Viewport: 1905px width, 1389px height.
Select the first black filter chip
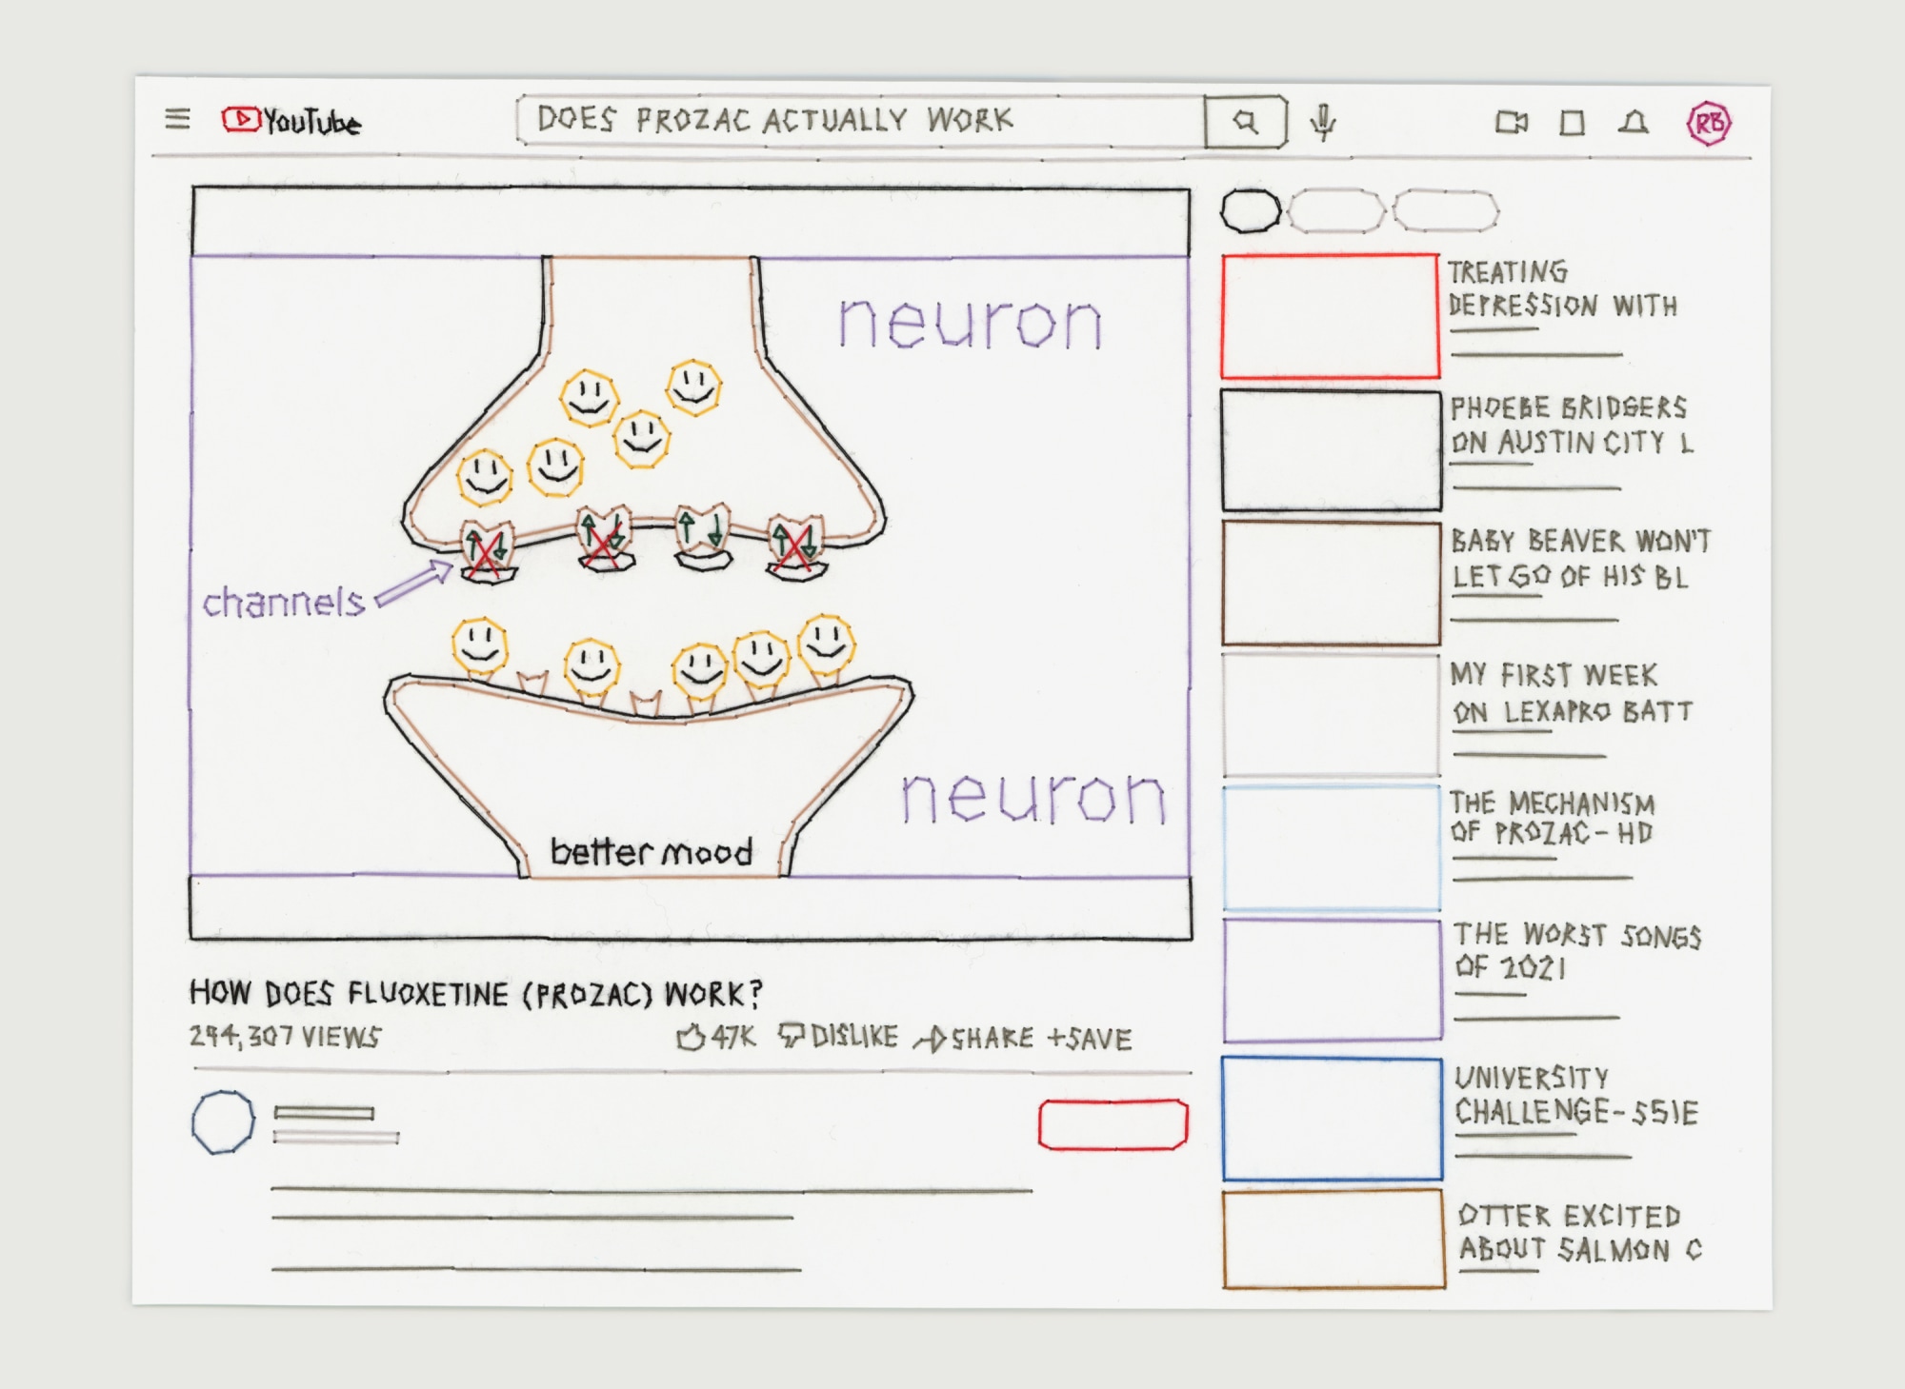tap(1251, 210)
